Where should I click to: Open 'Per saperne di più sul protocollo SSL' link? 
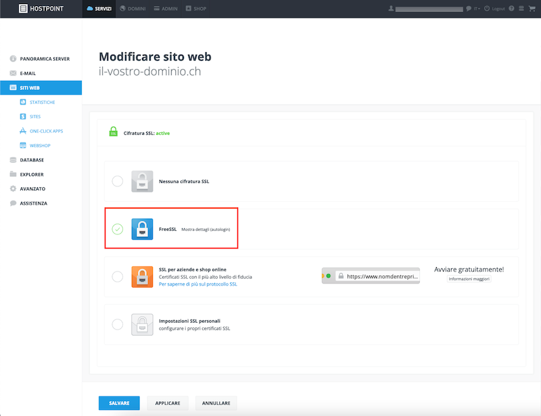point(198,284)
